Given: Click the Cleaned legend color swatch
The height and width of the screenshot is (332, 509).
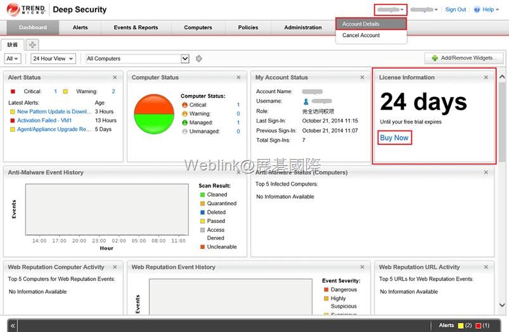Looking at the screenshot, I should [x=202, y=195].
